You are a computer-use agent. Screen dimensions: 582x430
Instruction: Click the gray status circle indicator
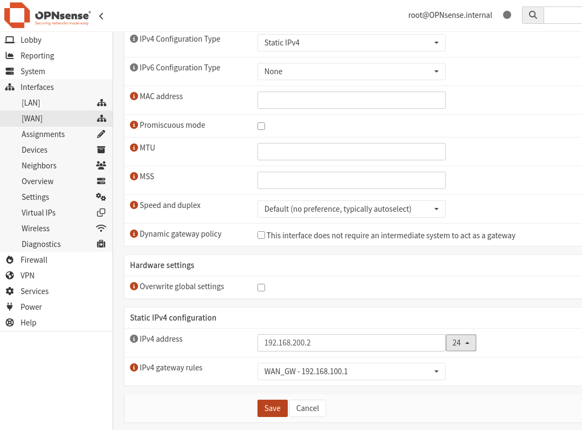pyautogui.click(x=507, y=15)
